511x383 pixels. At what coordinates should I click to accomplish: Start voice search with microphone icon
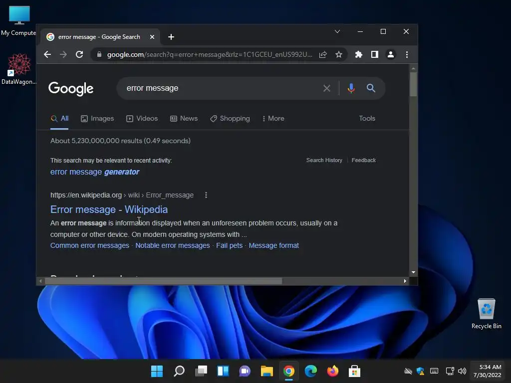coord(351,88)
